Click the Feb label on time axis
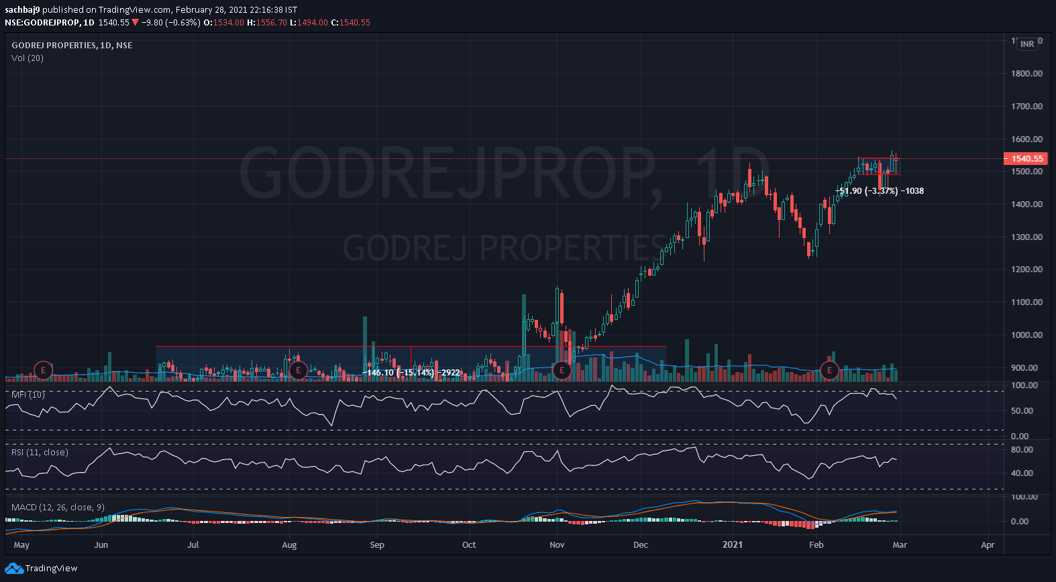The width and height of the screenshot is (1056, 582). tap(816, 545)
